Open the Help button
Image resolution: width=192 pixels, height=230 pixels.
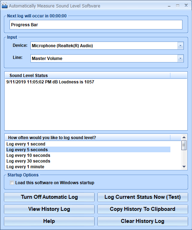pos(49,221)
